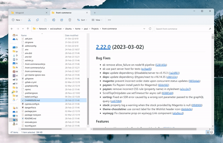Open commit link 60dcfd2
The image size is (223, 143).
tap(164, 85)
